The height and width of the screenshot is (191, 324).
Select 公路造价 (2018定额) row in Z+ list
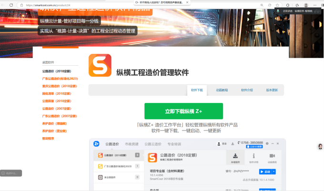pos(119,155)
